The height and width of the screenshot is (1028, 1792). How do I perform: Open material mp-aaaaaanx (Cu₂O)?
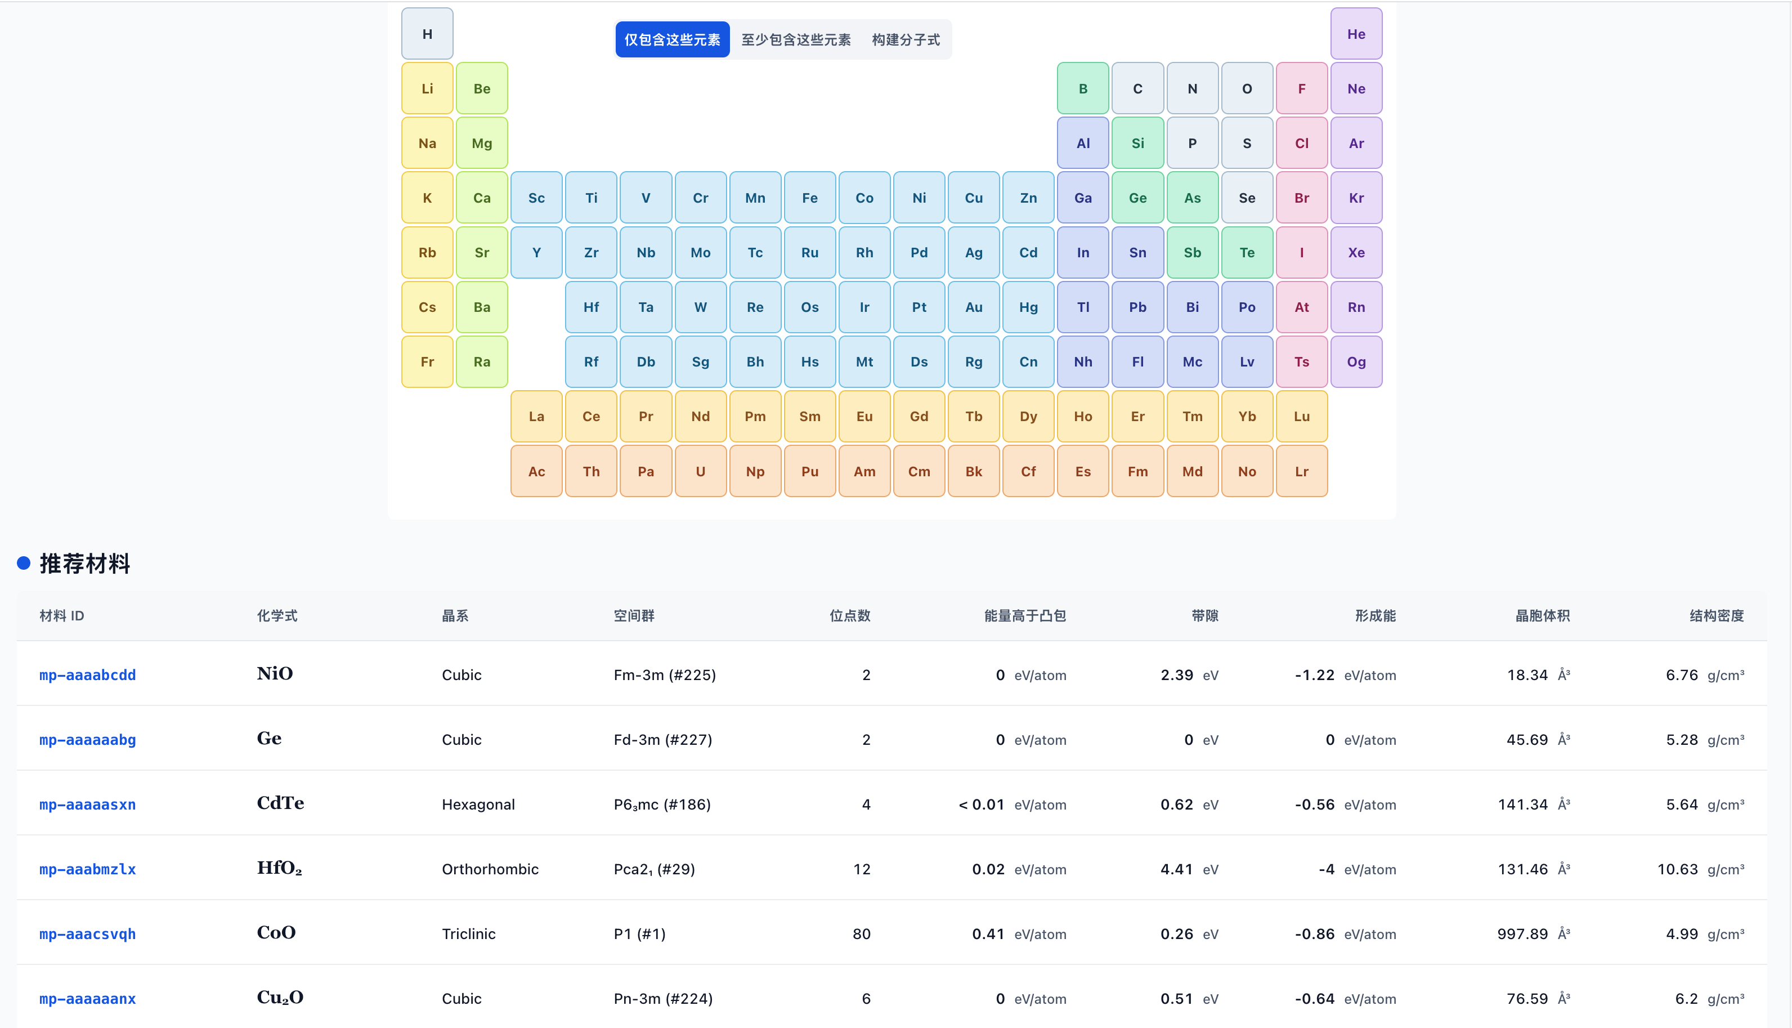coord(88,999)
